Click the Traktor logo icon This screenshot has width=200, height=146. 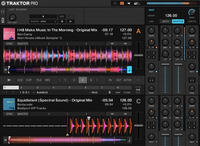tap(3, 3)
